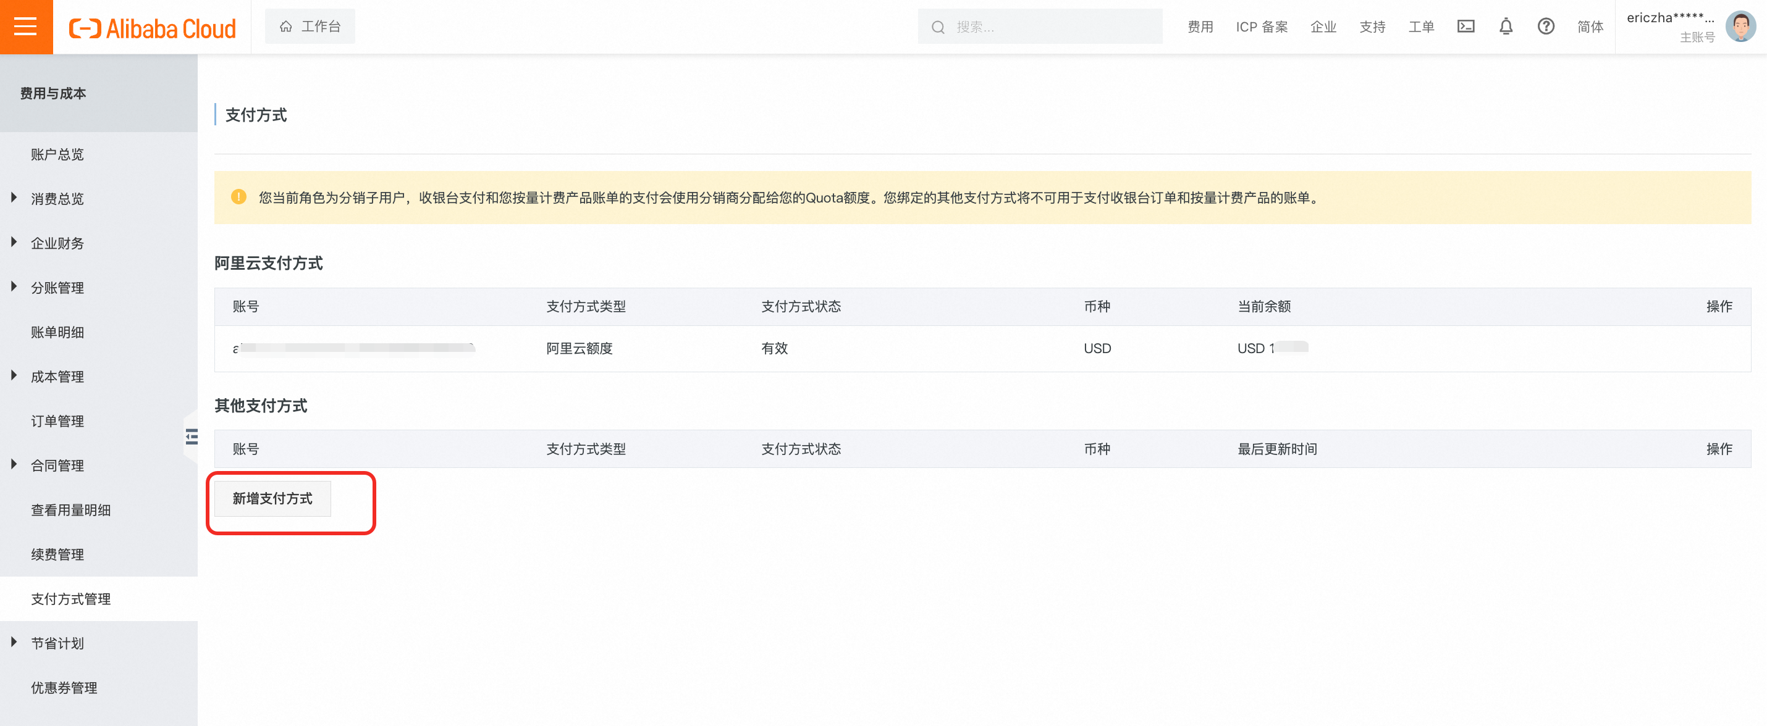Screen dimensions: 1767x726
Task: Open the ICP 备案 top link
Action: point(1261,27)
